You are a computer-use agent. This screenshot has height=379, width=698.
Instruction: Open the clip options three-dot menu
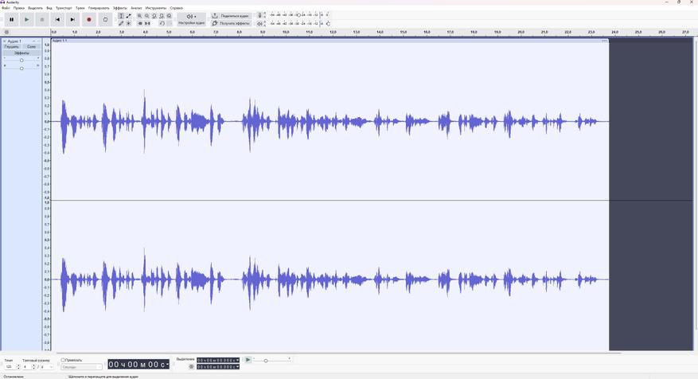point(604,41)
